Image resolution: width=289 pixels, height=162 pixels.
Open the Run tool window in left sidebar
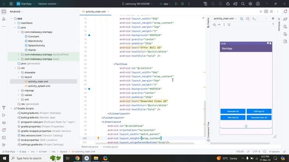tap(4, 115)
